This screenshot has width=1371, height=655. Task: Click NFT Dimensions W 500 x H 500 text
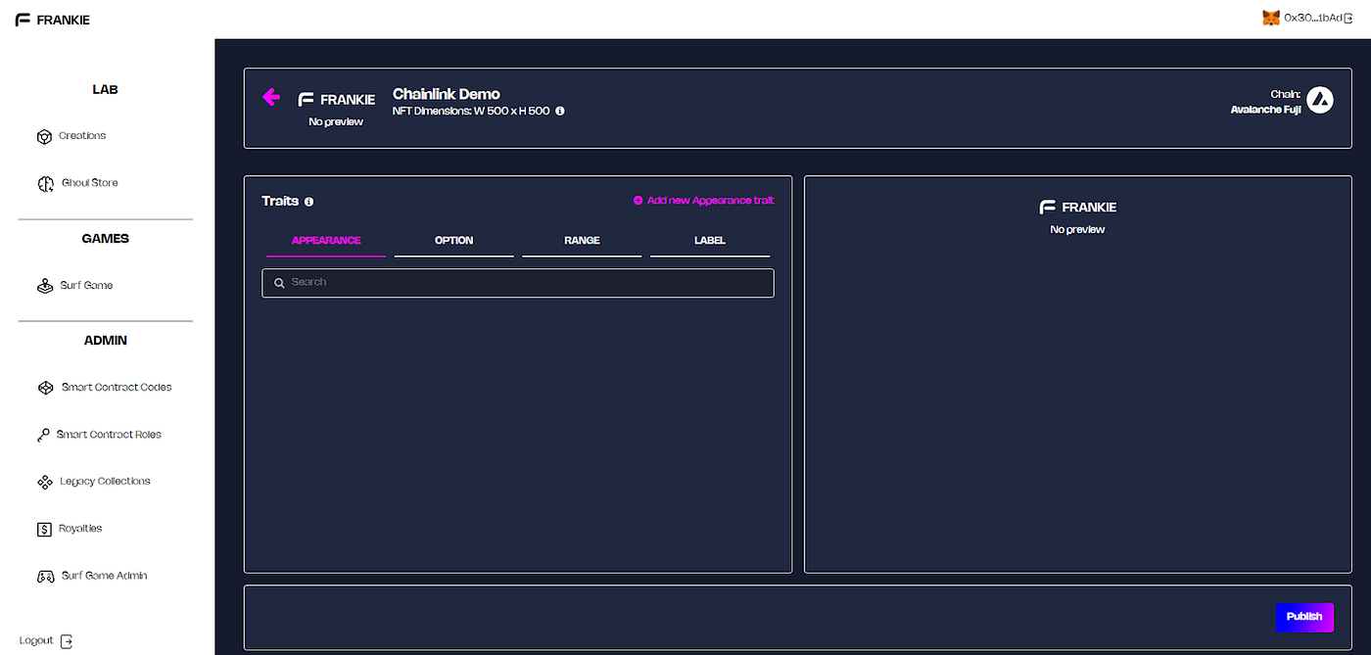click(471, 112)
